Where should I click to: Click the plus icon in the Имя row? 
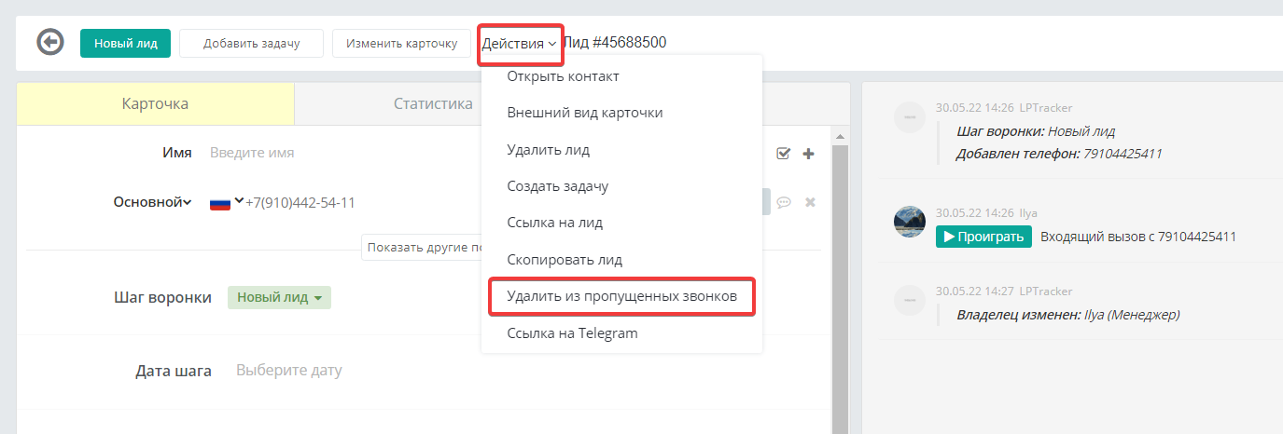(808, 154)
